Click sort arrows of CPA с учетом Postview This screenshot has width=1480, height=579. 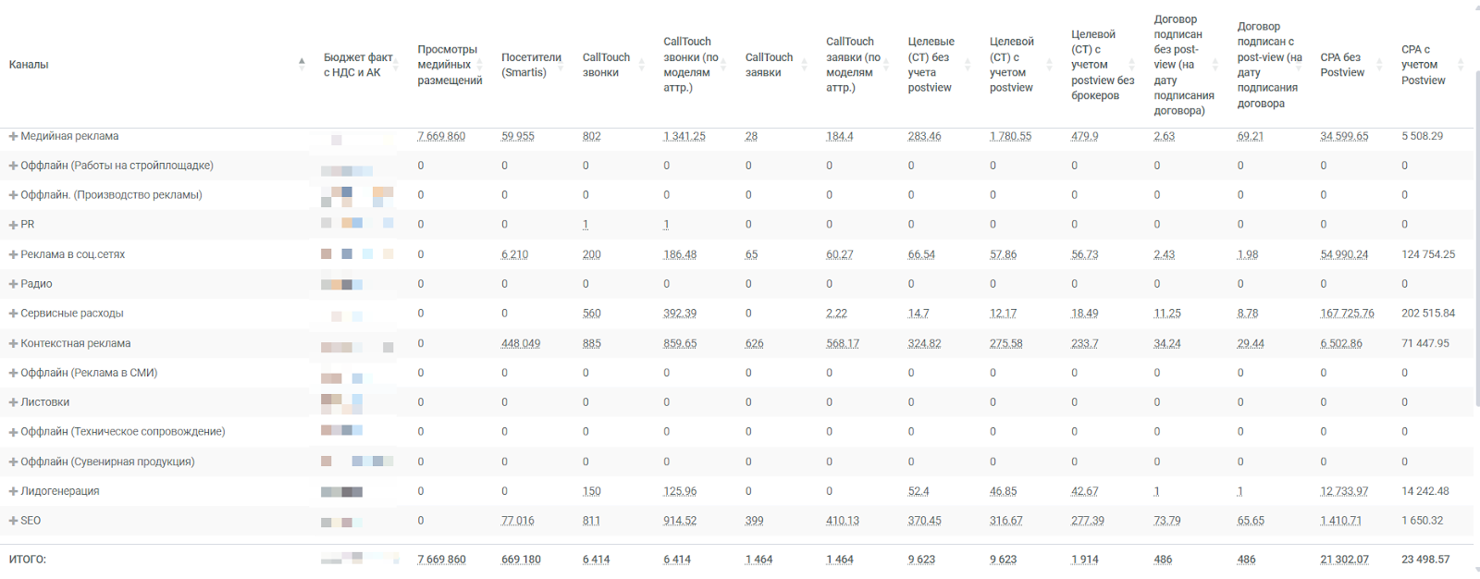pos(1461,64)
